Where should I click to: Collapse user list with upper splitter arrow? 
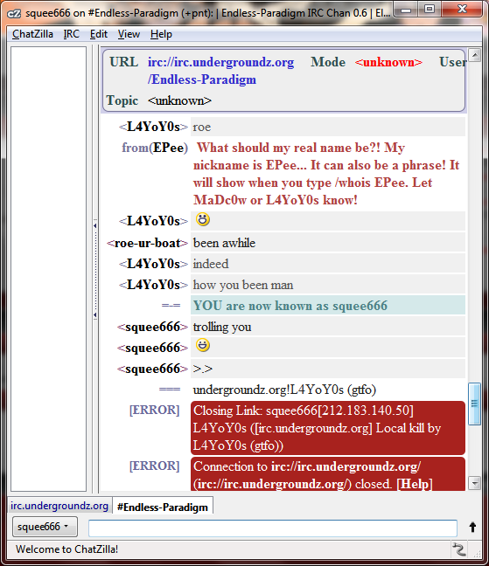click(x=94, y=225)
